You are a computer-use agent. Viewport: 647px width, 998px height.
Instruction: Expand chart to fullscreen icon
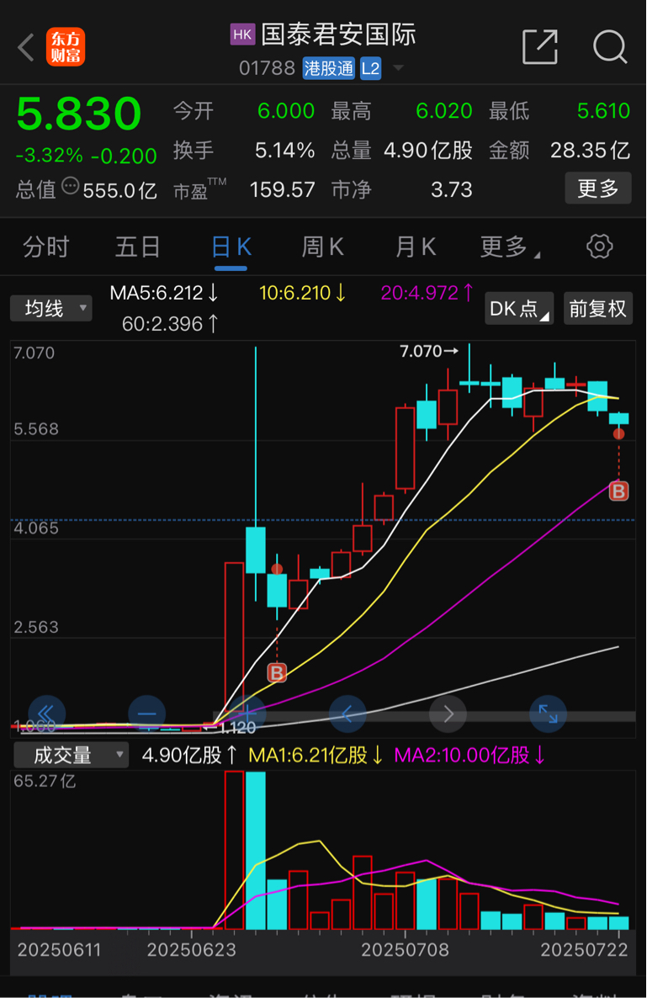pos(548,714)
